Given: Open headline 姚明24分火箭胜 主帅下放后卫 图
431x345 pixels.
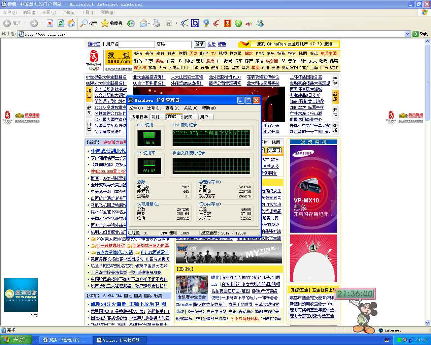Looking at the screenshot, I should pos(128,304).
